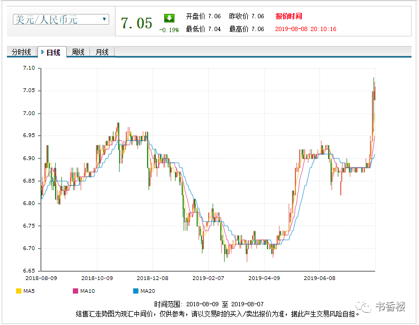Click the red 报价时间 label
Viewport: 419px width, 325px height.
[x=288, y=16]
